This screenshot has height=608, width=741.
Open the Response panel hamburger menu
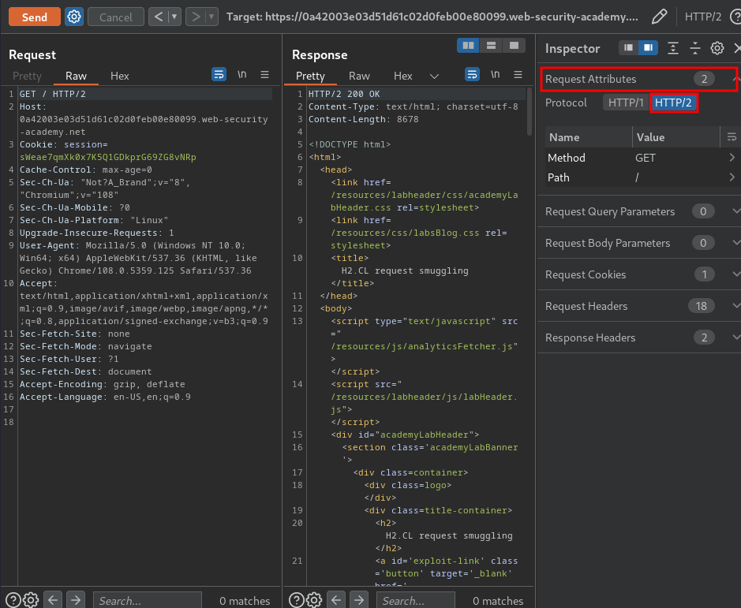pos(518,75)
